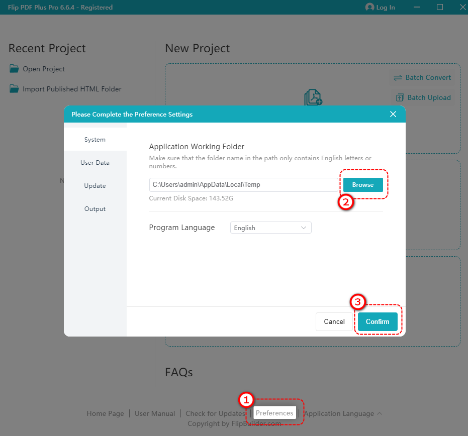468x436 pixels.
Task: Open the Home Page link
Action: click(x=106, y=413)
